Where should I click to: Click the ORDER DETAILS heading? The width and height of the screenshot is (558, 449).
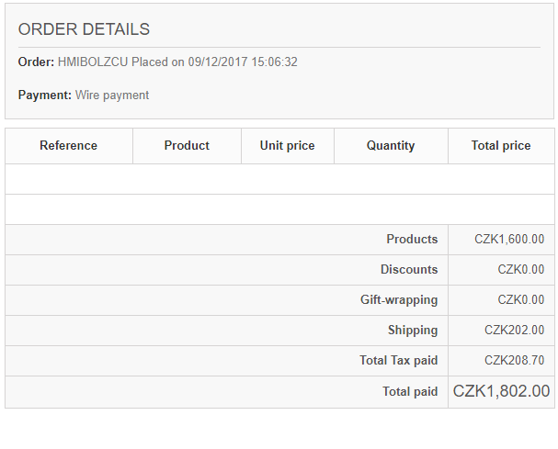tap(84, 29)
